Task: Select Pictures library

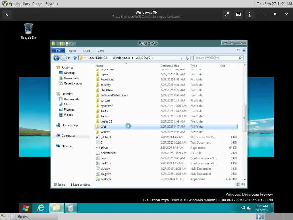Action: pyautogui.click(x=69, y=109)
